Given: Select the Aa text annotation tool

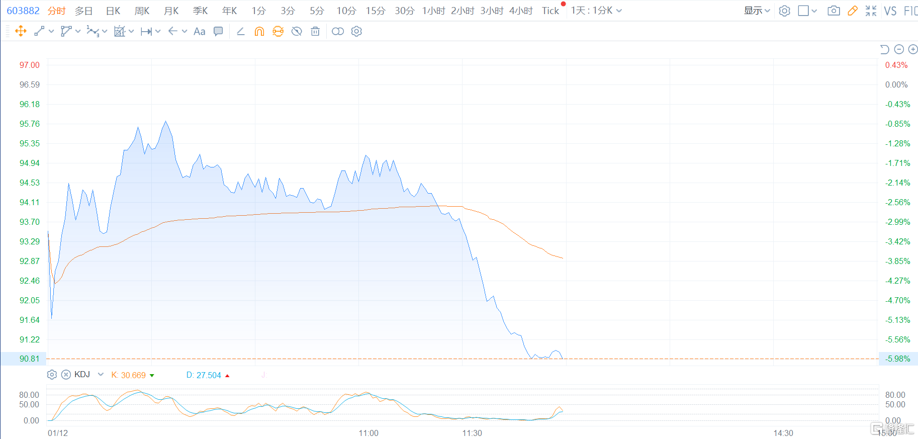Looking at the screenshot, I should click(x=200, y=32).
